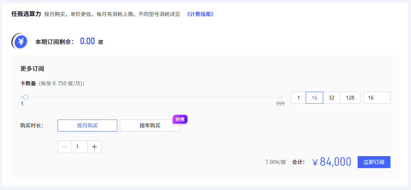Click the card quantity slider handle

(26, 97)
